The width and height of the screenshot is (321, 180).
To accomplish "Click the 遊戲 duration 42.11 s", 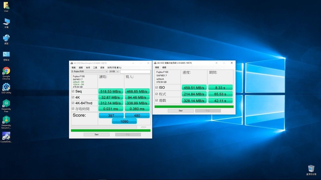I will tap(220, 101).
